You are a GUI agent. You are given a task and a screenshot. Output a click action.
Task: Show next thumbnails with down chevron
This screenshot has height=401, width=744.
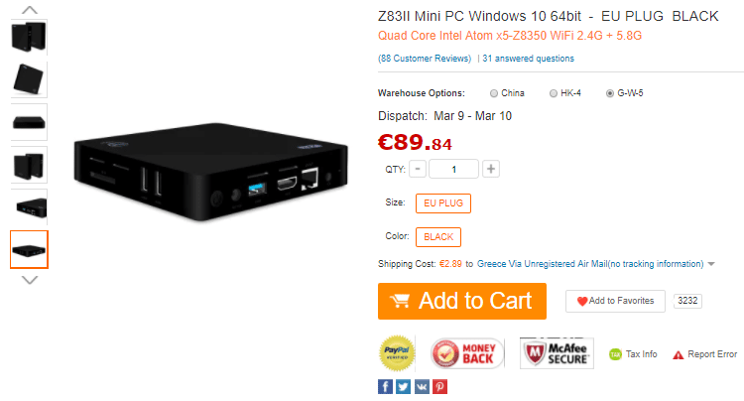click(x=30, y=280)
